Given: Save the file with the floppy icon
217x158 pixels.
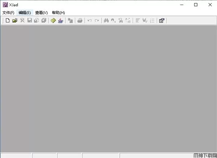Looking at the screenshot, I should [30, 21].
